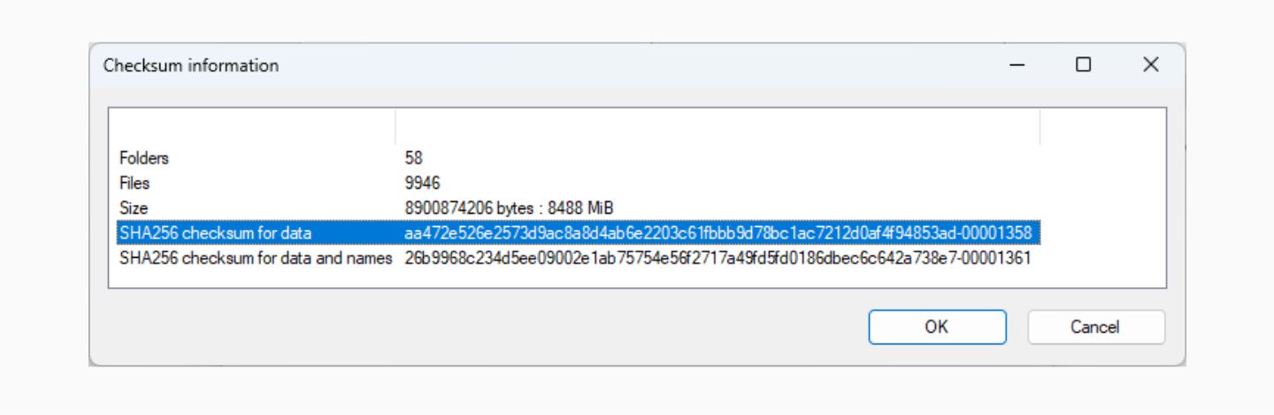
Task: Click the first blank column header
Action: click(x=252, y=126)
